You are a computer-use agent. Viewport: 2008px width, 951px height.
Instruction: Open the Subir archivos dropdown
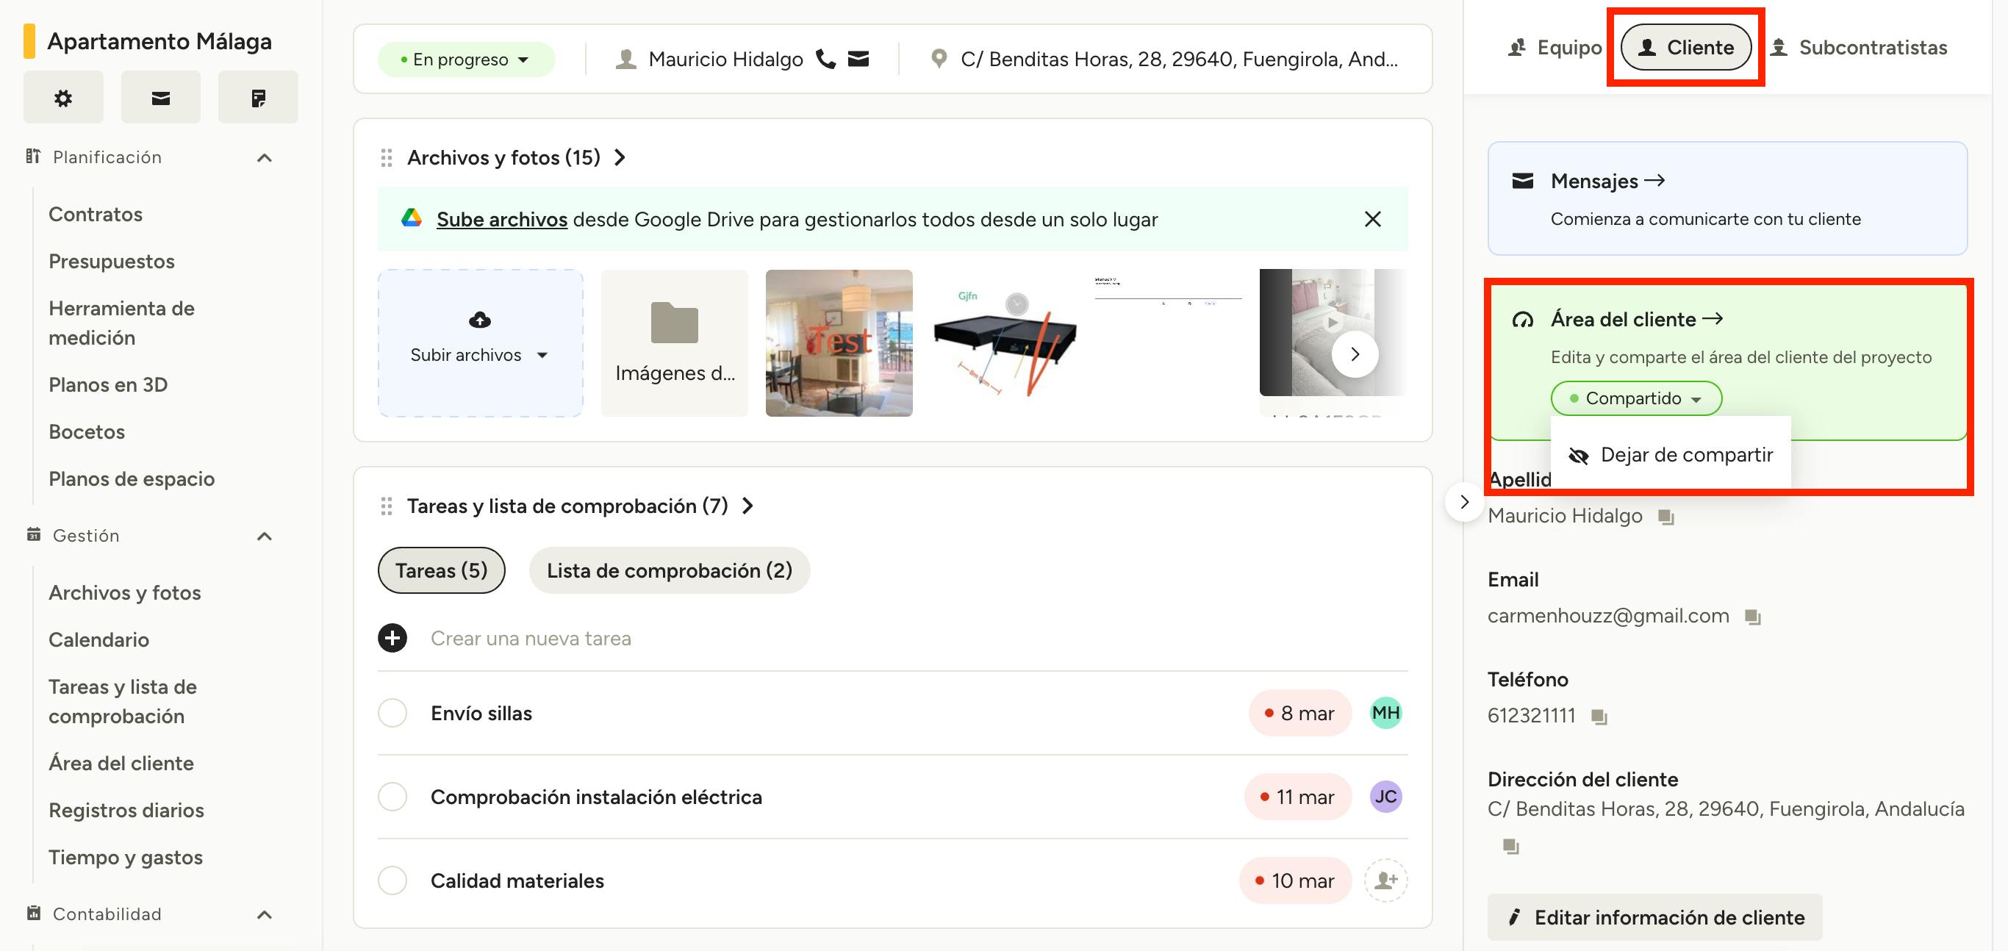point(479,355)
